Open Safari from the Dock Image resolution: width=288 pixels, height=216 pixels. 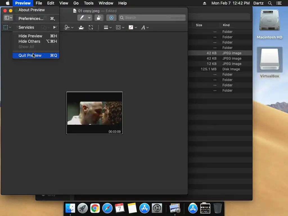[x=107, y=208]
